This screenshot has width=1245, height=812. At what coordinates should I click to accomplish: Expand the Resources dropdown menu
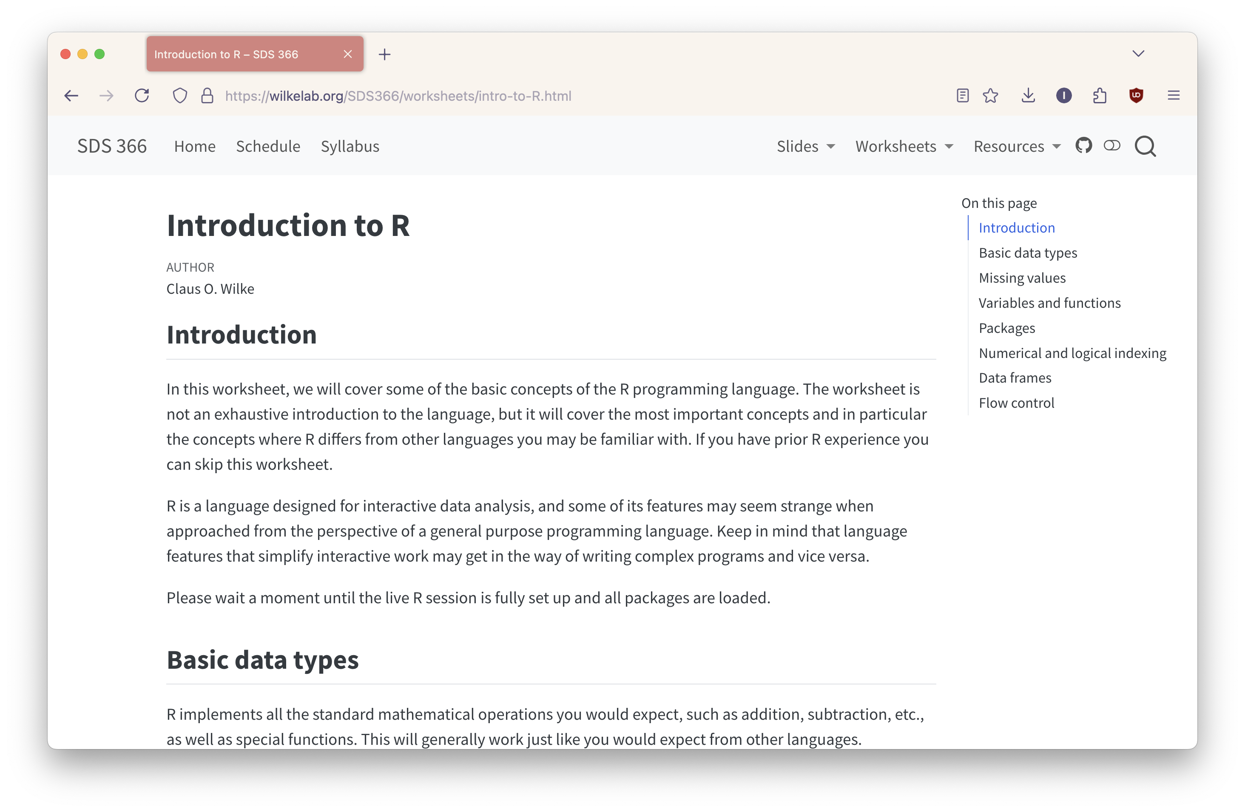coord(1017,146)
